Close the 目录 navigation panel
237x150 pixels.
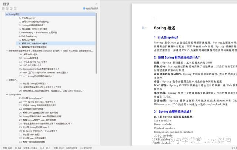click(96, 4)
